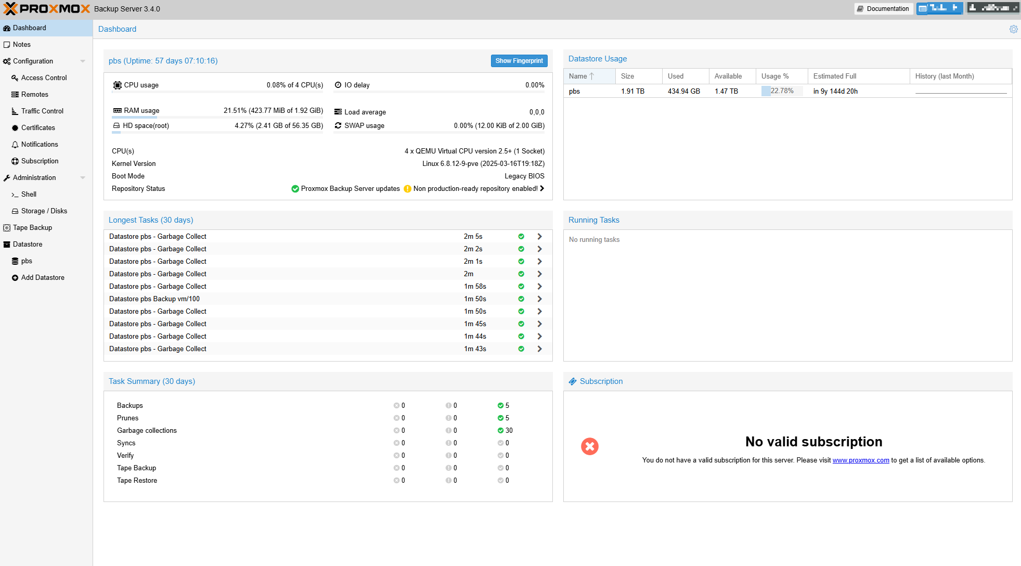Open the Documentation button

point(883,9)
